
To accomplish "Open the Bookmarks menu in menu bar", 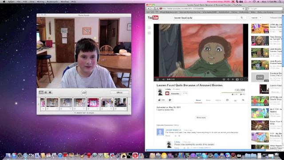I will point(52,1).
